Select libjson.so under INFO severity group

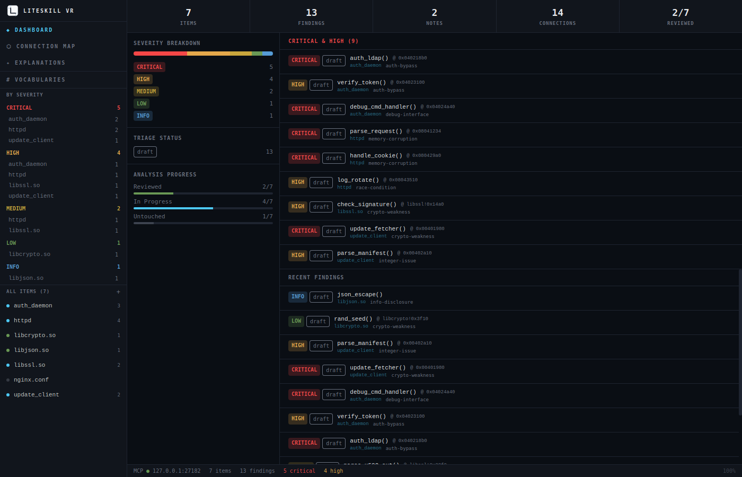[x=63, y=278]
